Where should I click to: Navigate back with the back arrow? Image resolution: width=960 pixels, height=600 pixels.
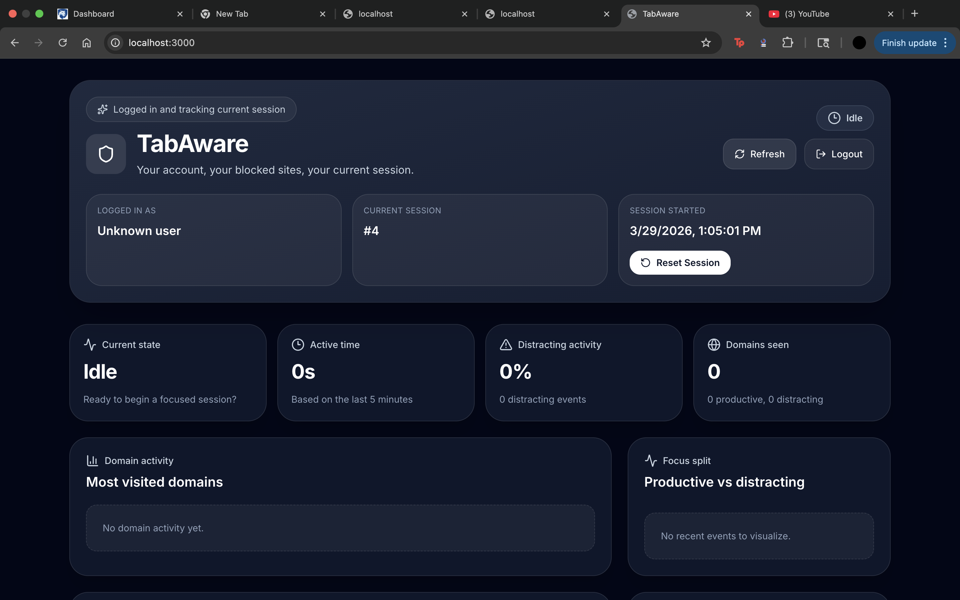tap(15, 43)
